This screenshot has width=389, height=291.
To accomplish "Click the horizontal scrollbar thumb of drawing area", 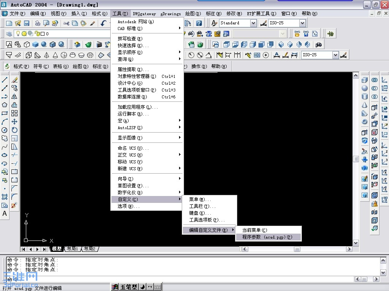I will 297,249.
